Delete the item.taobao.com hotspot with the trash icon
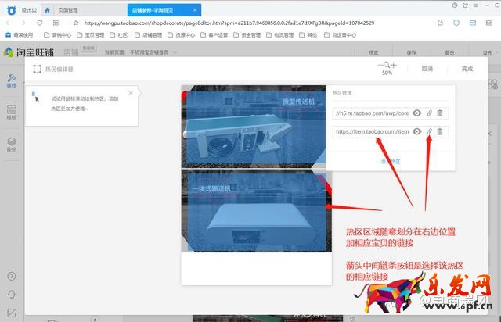The width and height of the screenshot is (501, 322). [x=439, y=131]
